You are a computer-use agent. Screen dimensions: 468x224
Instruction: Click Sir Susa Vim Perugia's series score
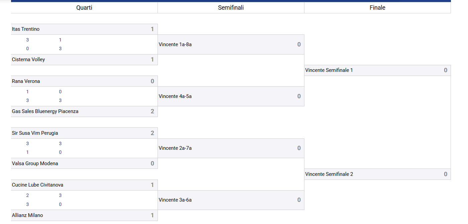tap(152, 133)
